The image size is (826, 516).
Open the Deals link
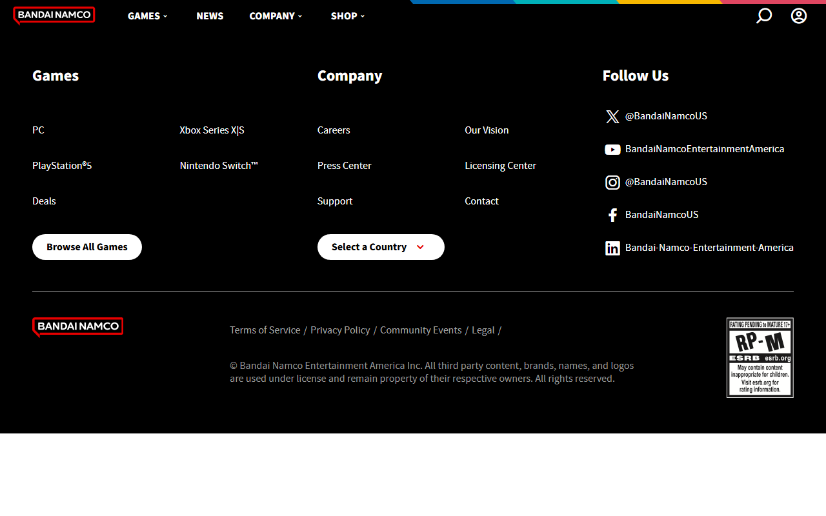44,201
